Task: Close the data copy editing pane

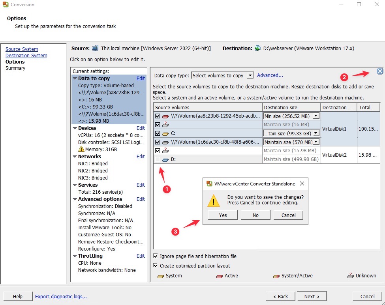Action: point(380,71)
